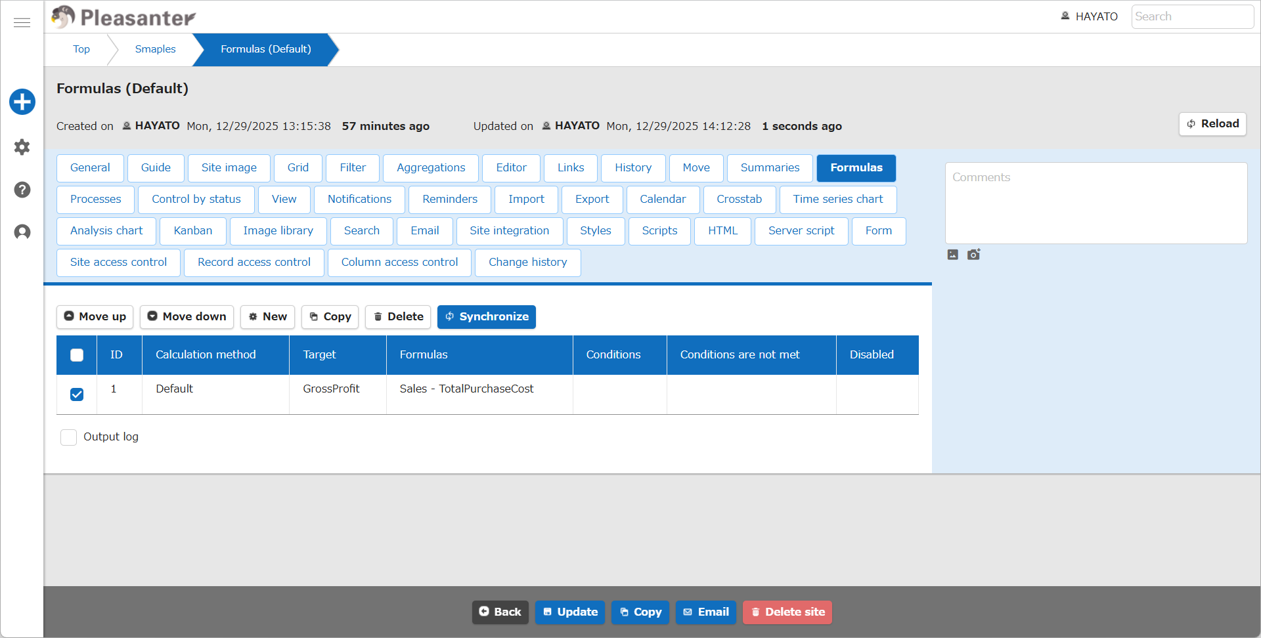The width and height of the screenshot is (1261, 638).
Task: Open the hamburger navigation menu
Action: coord(22,23)
